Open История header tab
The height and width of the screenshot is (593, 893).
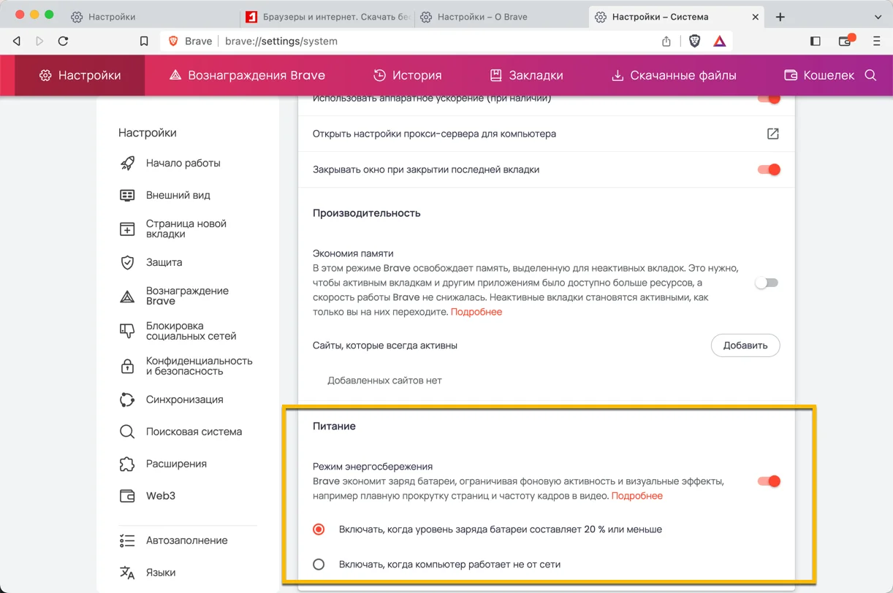tap(407, 75)
